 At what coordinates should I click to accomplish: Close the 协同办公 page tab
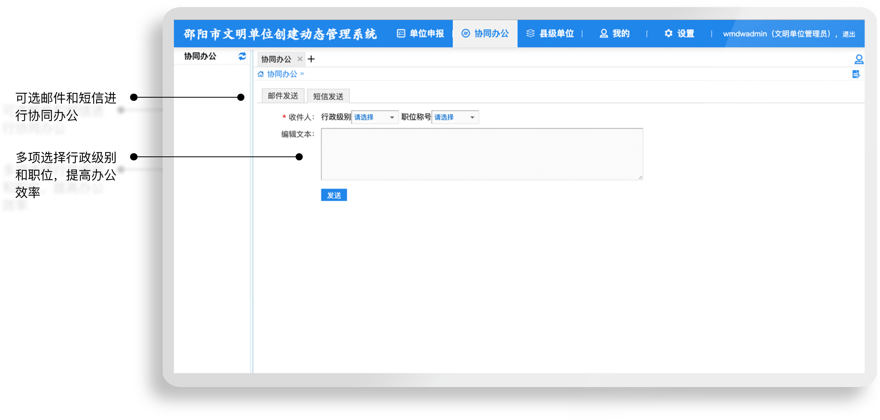[300, 59]
